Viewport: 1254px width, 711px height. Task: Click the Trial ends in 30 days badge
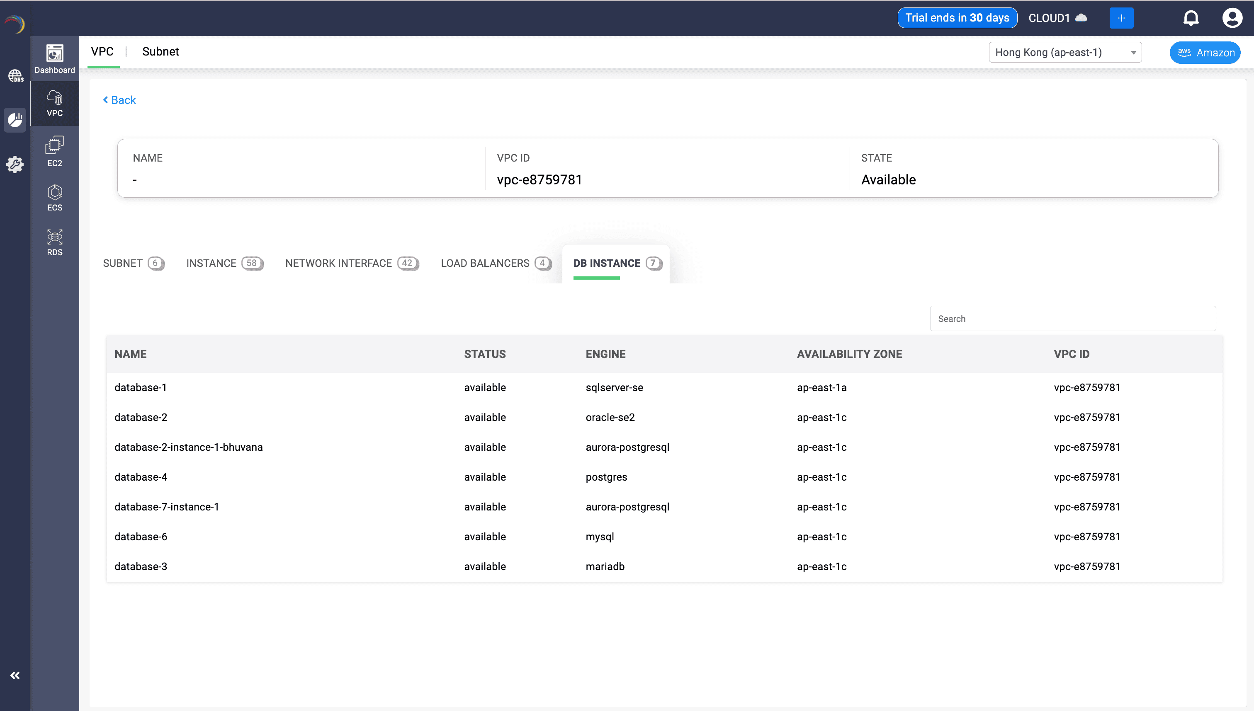click(x=958, y=17)
